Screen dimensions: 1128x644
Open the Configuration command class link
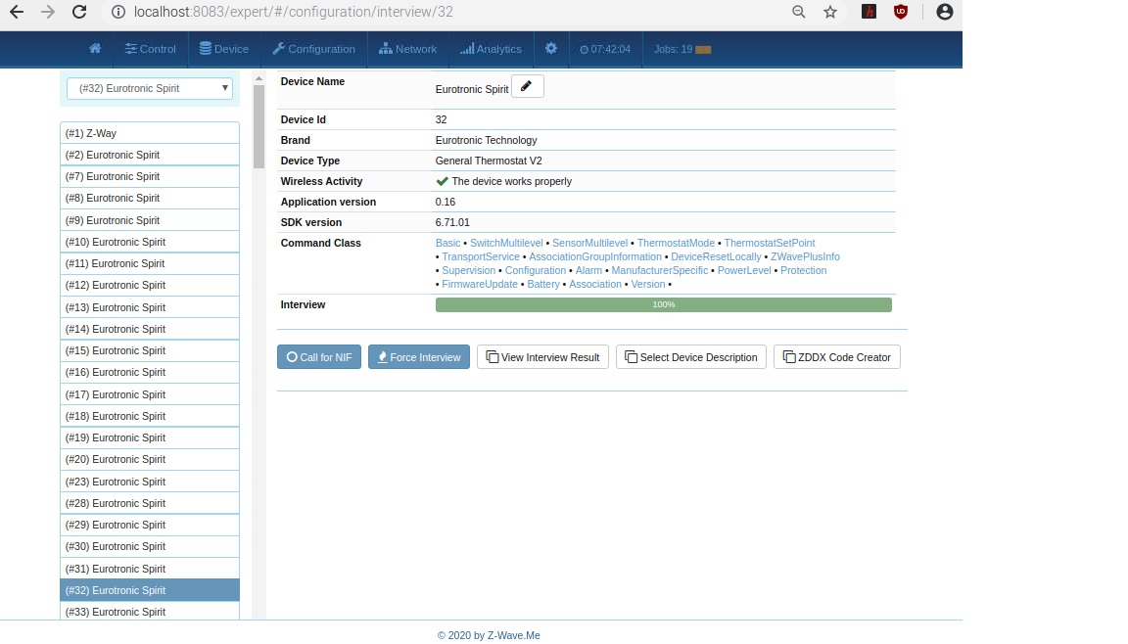point(536,270)
